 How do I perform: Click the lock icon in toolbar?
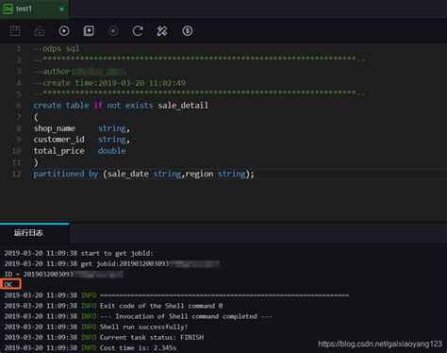pyautogui.click(x=40, y=31)
